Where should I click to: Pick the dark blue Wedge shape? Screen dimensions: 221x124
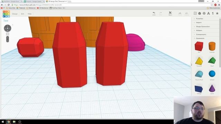199,89
